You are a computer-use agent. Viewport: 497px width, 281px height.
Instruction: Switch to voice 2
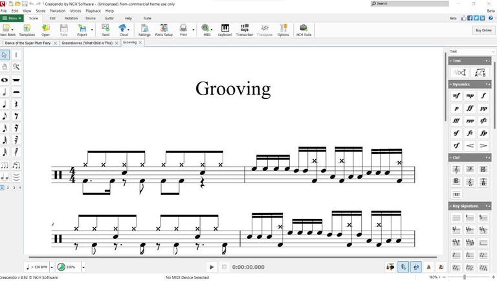tap(8, 188)
